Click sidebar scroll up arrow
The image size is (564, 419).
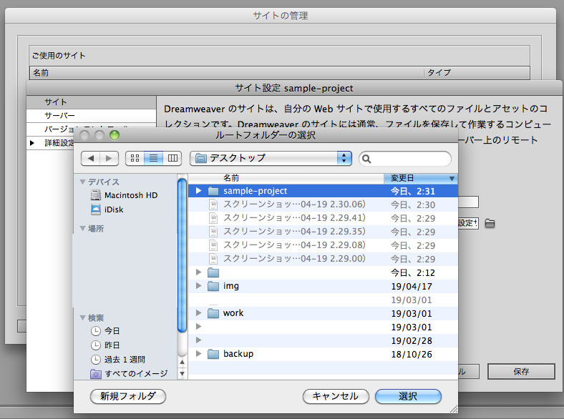pyautogui.click(x=182, y=363)
